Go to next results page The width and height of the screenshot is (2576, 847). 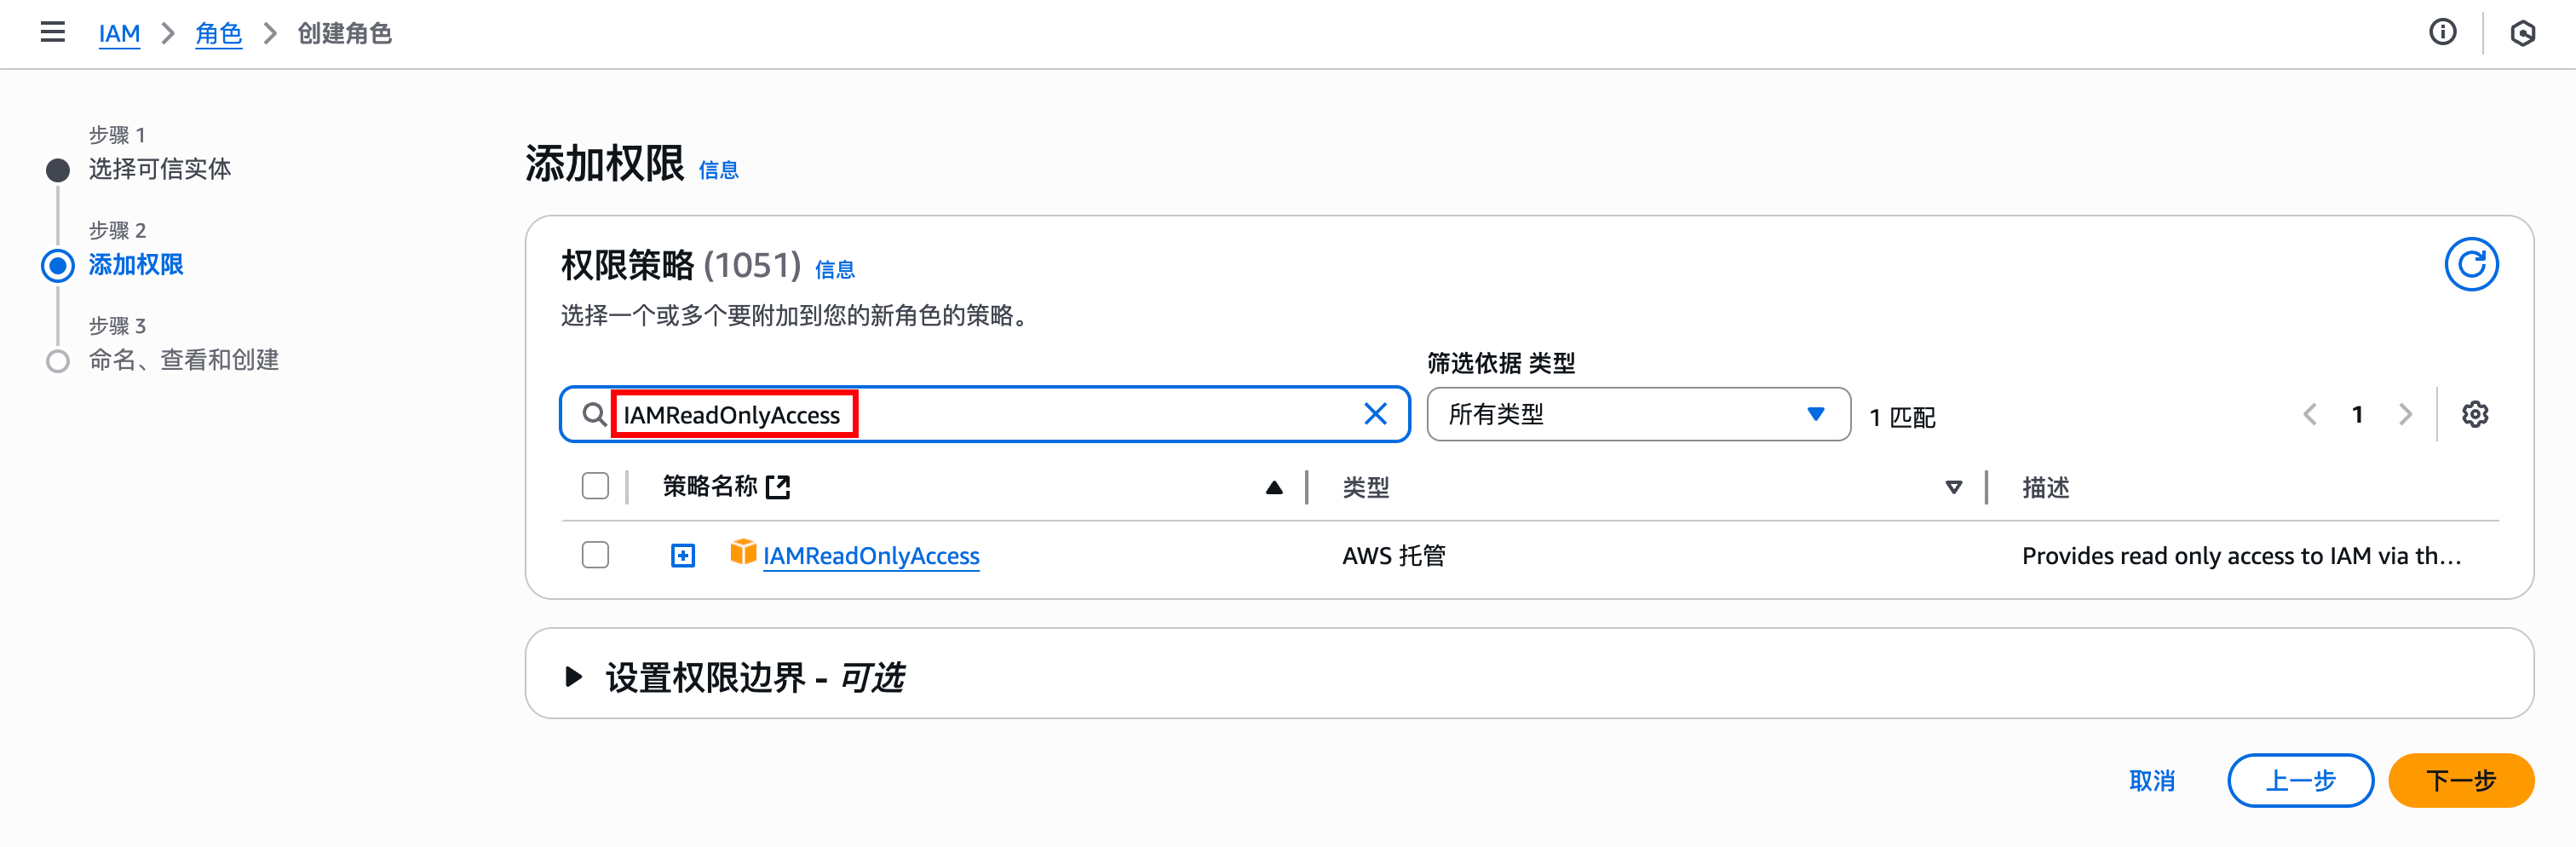pyautogui.click(x=2405, y=414)
